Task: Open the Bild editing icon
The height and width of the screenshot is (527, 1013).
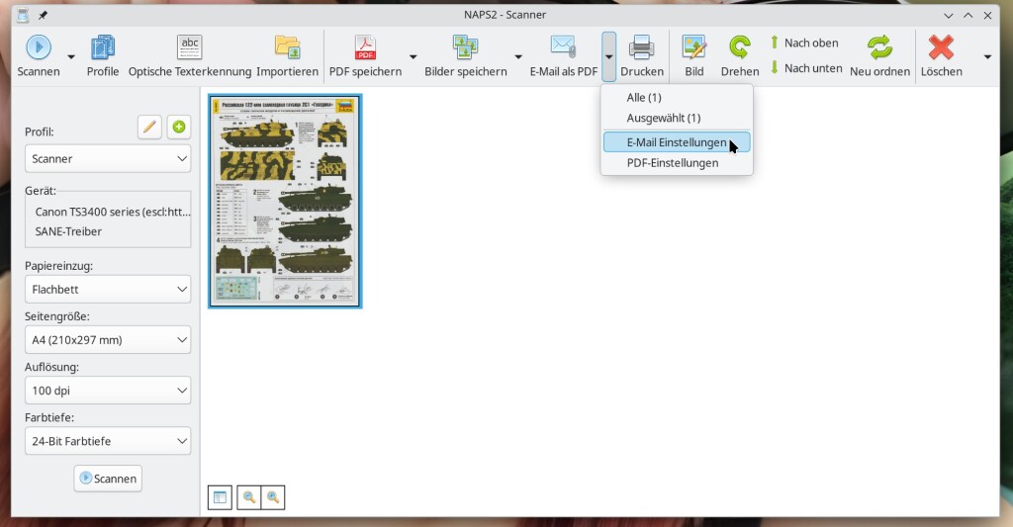Action: tap(694, 47)
